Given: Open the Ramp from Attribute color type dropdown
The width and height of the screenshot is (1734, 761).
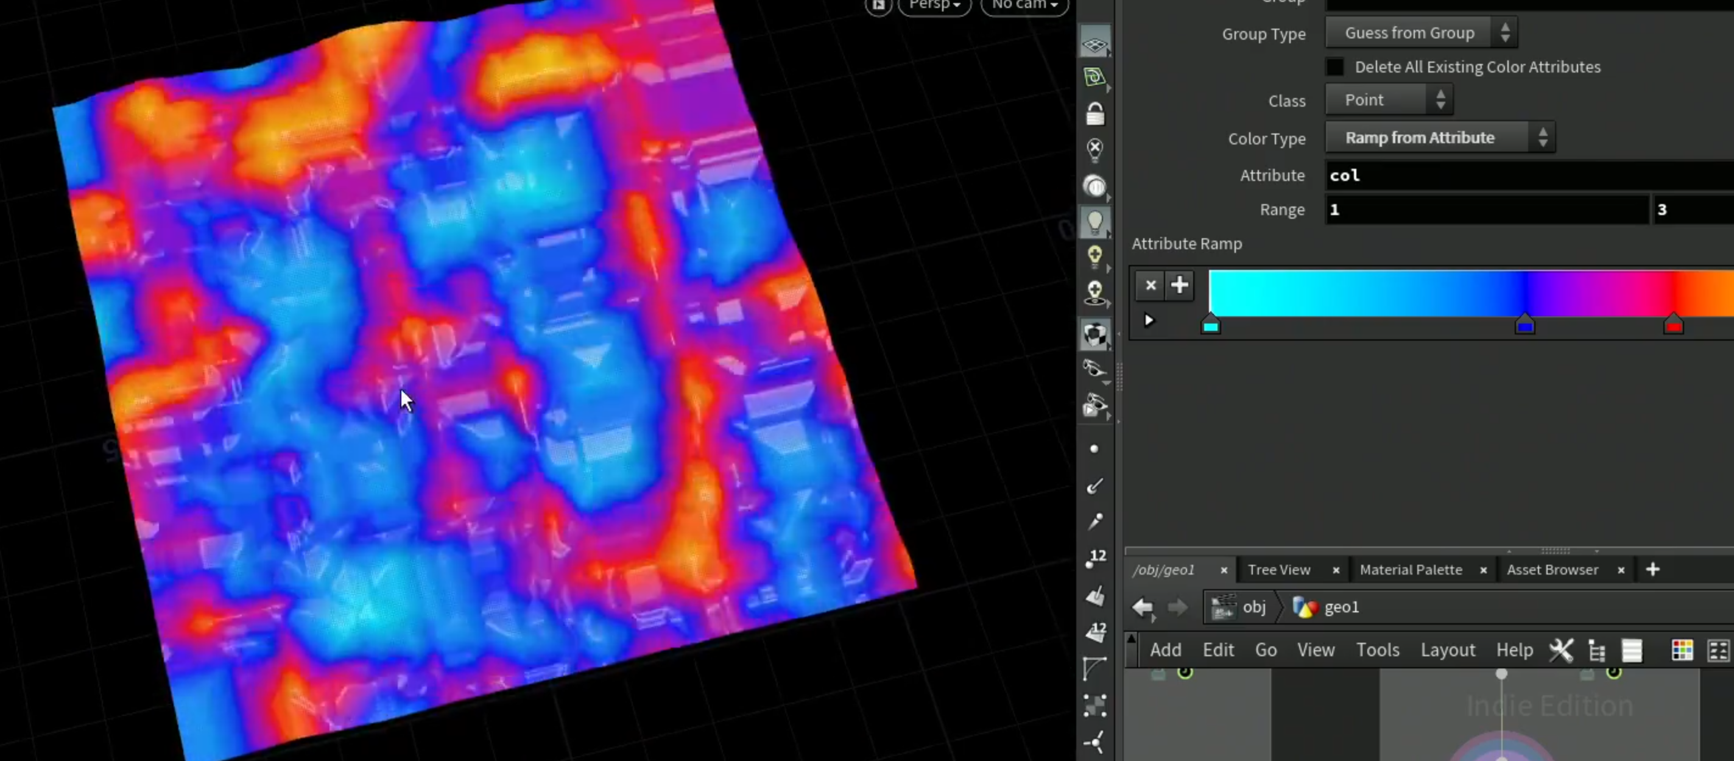Looking at the screenshot, I should click(x=1440, y=137).
